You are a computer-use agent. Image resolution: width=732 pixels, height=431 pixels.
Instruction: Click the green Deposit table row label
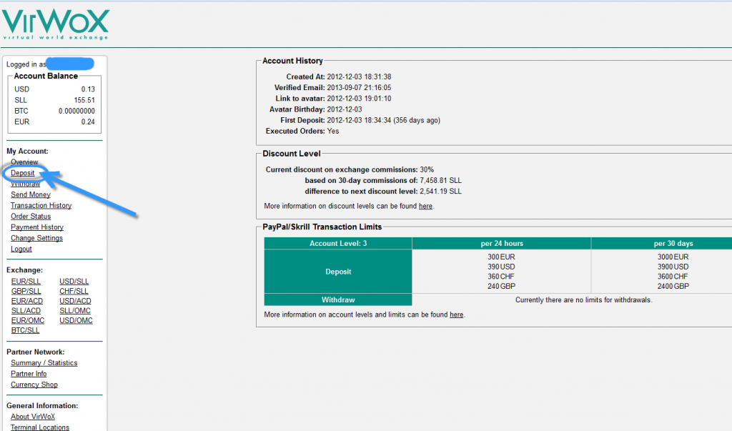click(338, 272)
